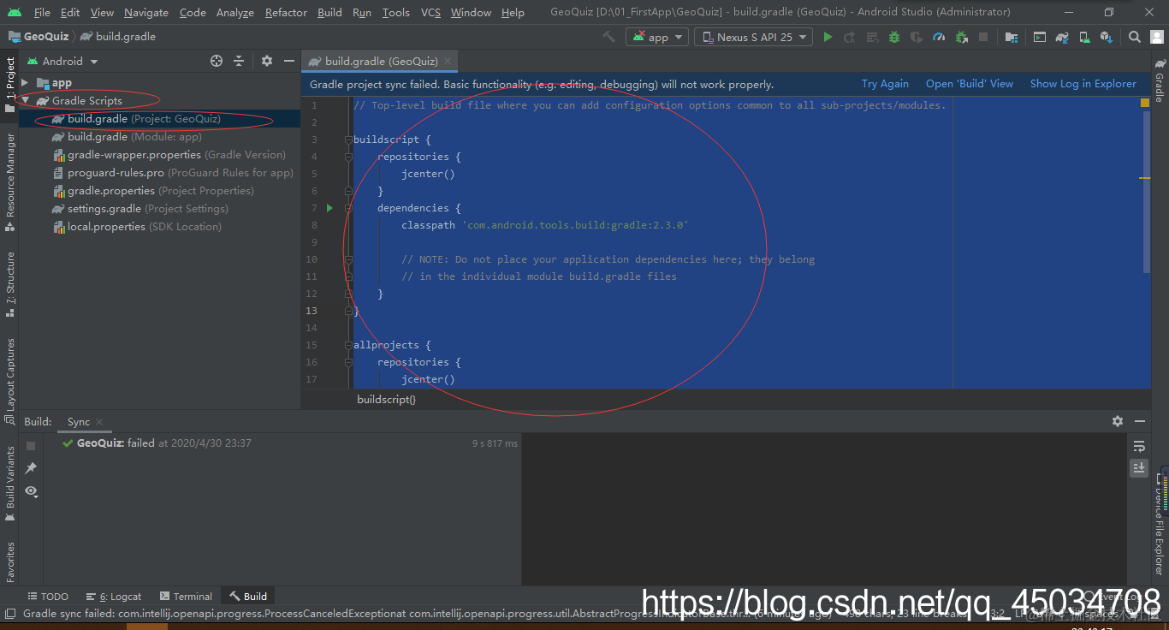Attach debugger to Android process icon
The image size is (1169, 630).
pyautogui.click(x=961, y=37)
